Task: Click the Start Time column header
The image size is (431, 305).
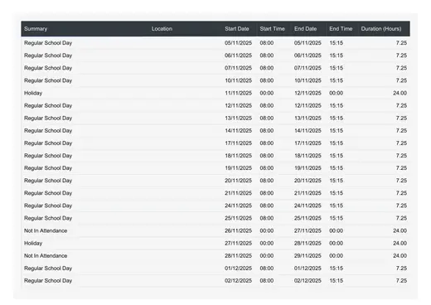Action: 272,29
